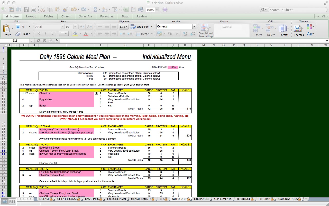Toggle italic formatting
This screenshot has height=206, width=329.
click(x=45, y=34)
